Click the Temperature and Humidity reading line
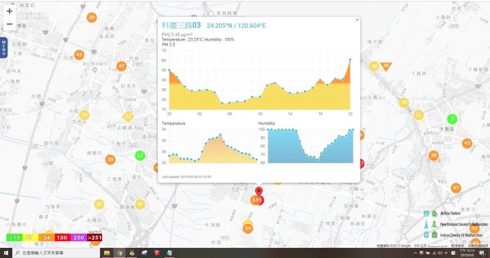 coord(198,39)
